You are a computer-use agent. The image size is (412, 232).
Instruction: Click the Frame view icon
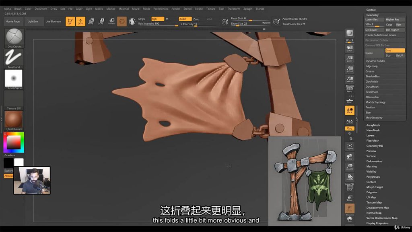[x=350, y=147]
